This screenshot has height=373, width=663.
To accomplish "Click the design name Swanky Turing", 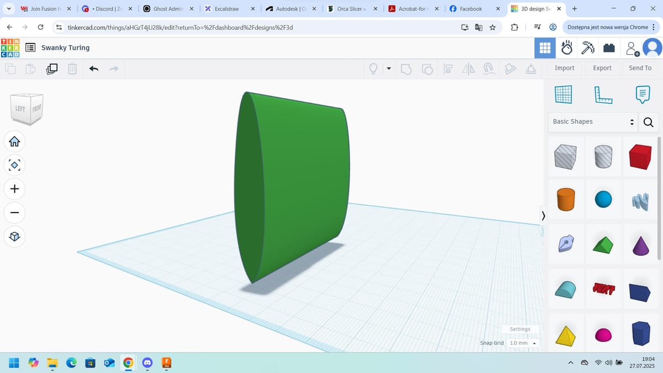I will (x=65, y=48).
